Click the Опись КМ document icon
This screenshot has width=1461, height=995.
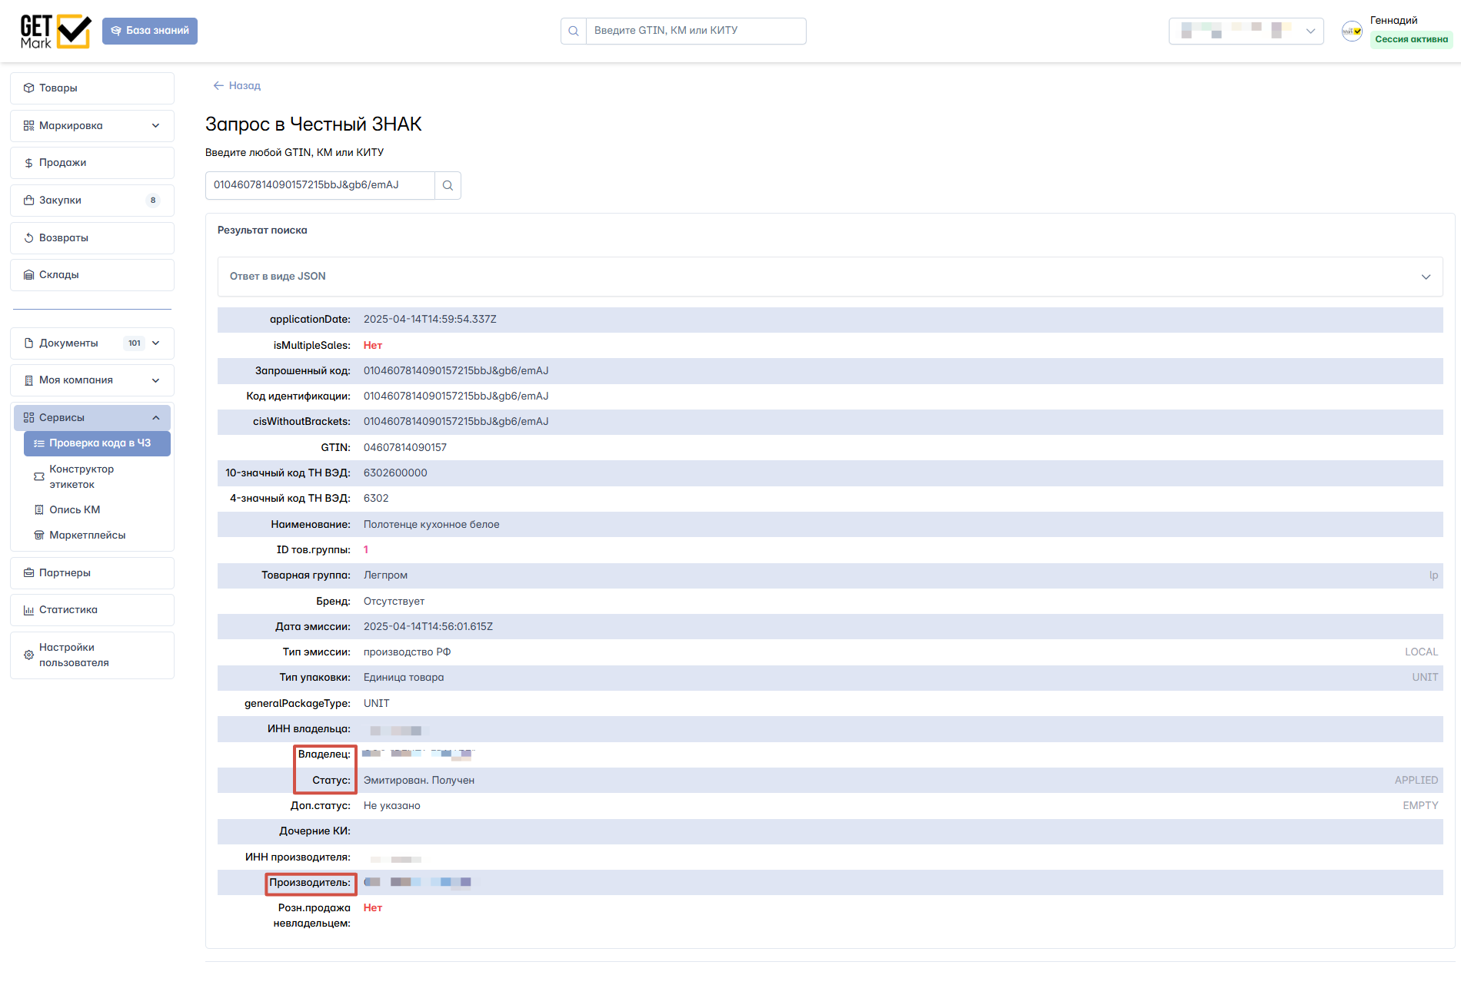pos(39,510)
